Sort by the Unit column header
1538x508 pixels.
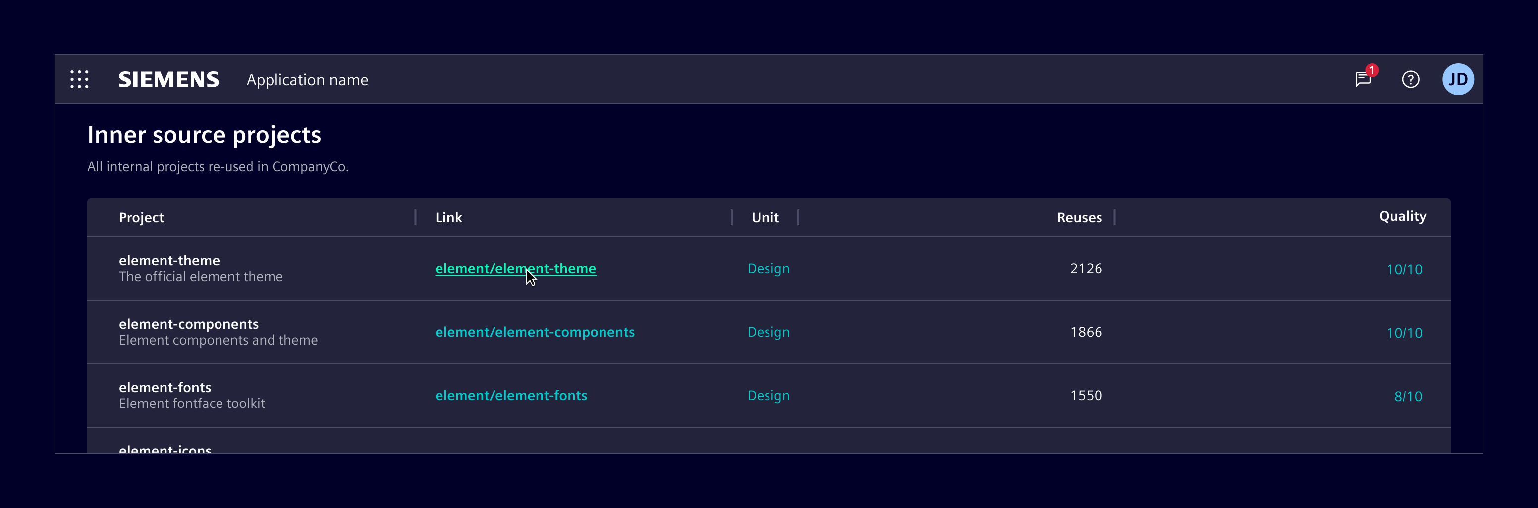[x=766, y=218]
